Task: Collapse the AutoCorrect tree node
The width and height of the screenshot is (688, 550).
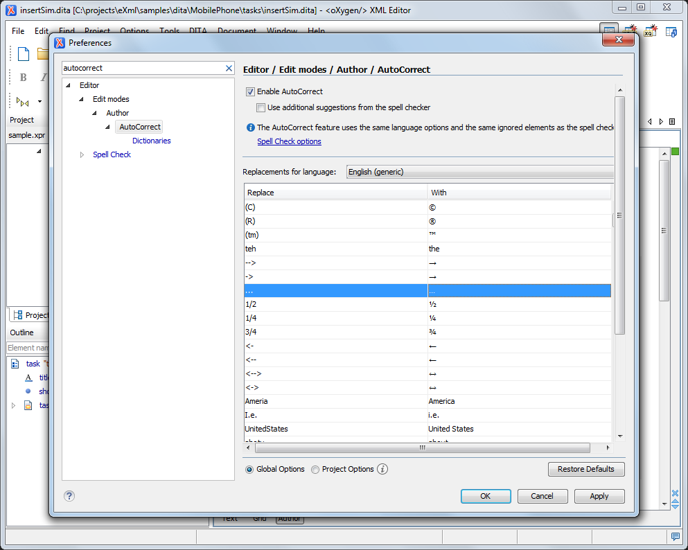Action: [x=107, y=127]
